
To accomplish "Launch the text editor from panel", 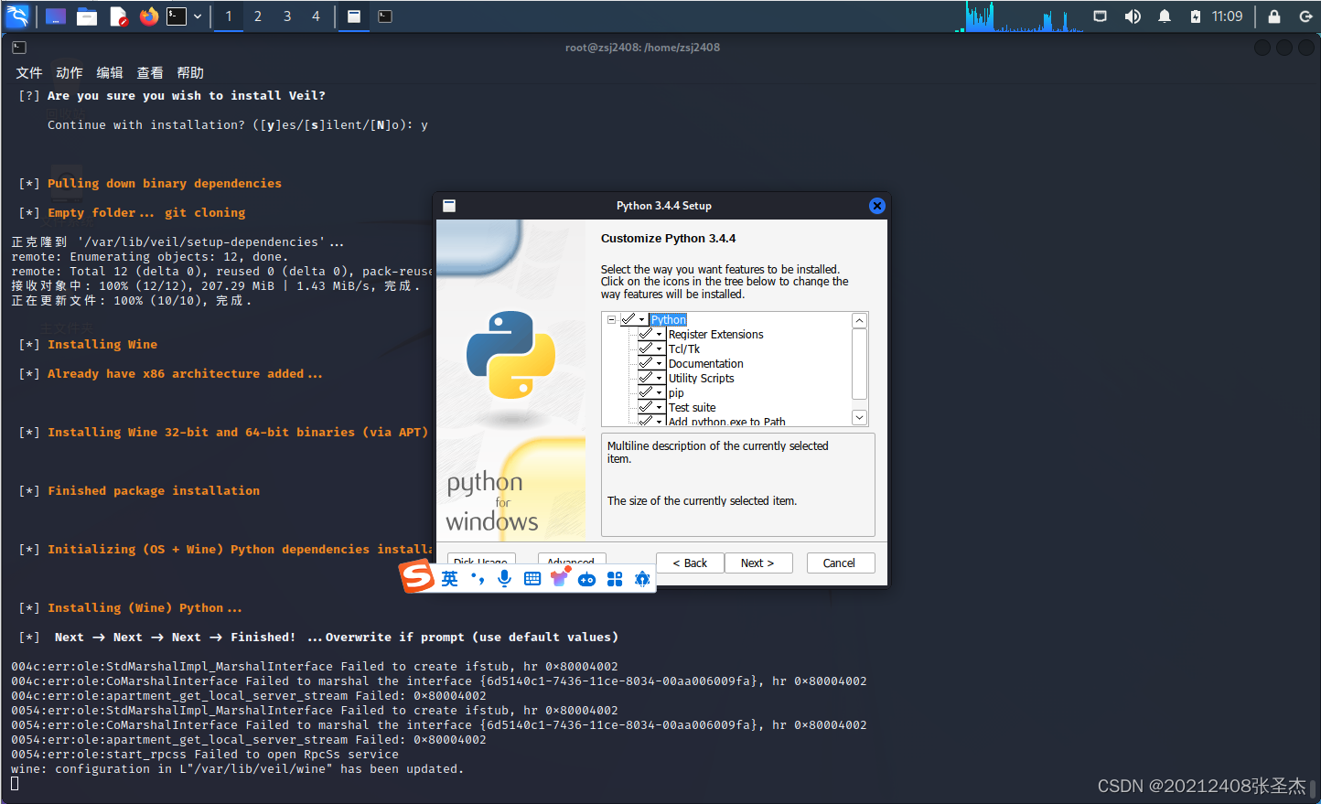I will 118,16.
